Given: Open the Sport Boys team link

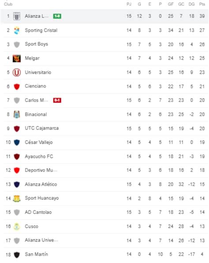Looking at the screenshot, I should point(36,44).
